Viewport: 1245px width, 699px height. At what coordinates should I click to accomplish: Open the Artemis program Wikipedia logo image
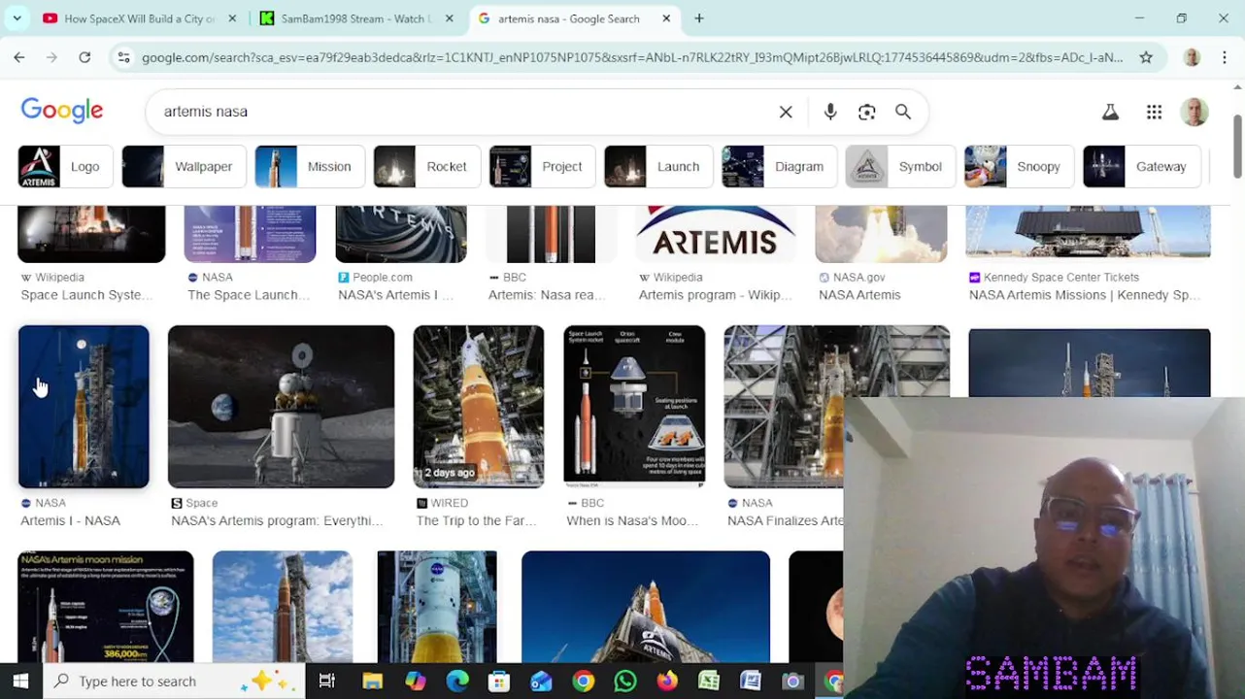pos(716,234)
